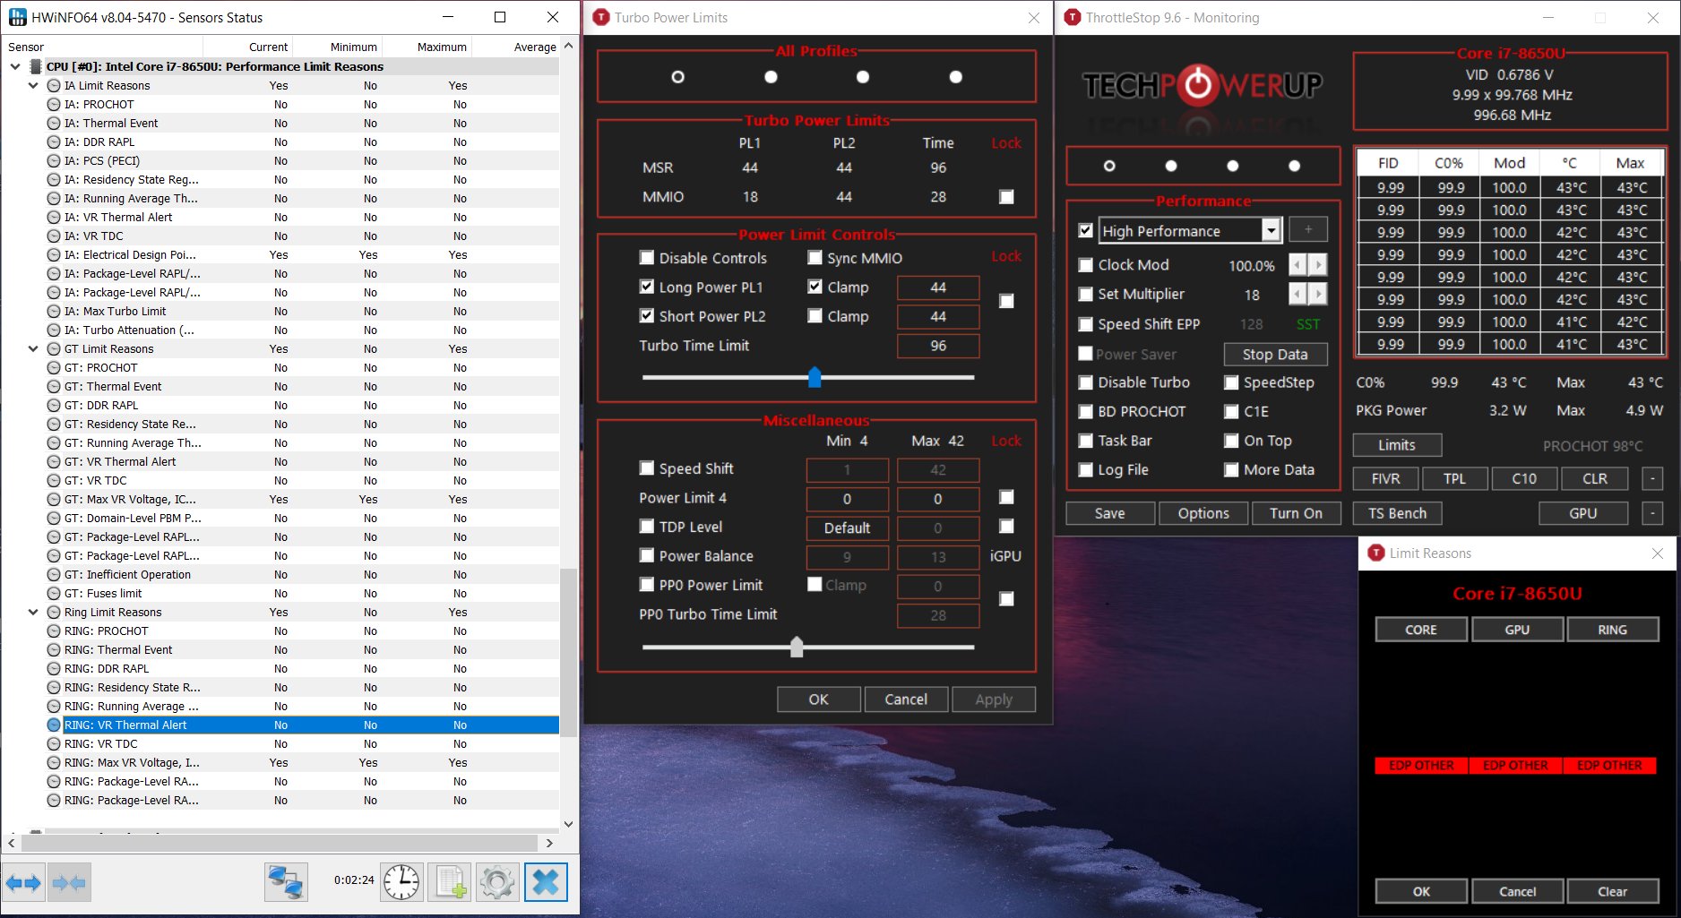This screenshot has width=1681, height=918.
Task: Click the TS Bench button
Action: [1397, 513]
